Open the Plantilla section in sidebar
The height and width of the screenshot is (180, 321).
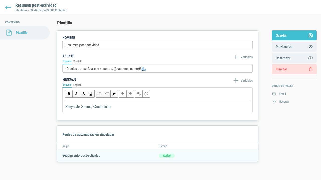coord(25,33)
